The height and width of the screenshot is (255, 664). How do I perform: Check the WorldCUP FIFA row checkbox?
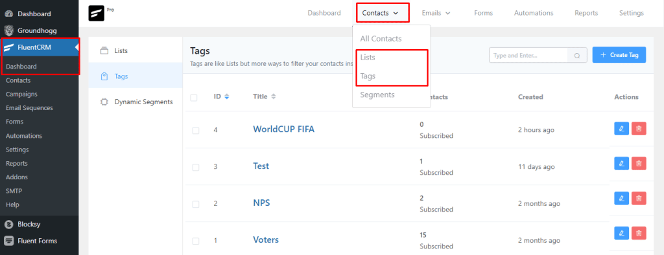196,131
